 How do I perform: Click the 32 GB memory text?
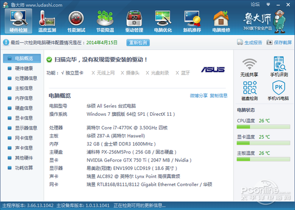point(121,144)
